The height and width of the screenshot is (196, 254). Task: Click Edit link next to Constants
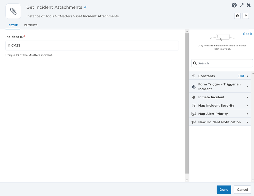pos(241,76)
